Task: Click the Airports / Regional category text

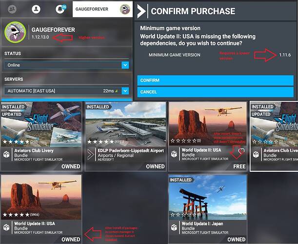Action: 116,156
